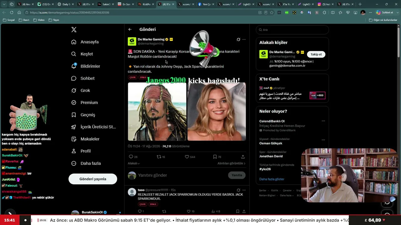
Task: Click Grok icon on taso's reply
Action: [238, 190]
